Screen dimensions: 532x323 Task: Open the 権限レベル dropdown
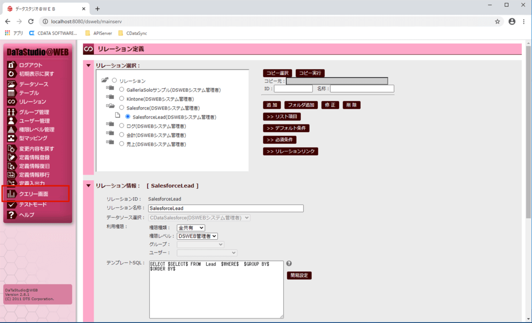(x=197, y=236)
